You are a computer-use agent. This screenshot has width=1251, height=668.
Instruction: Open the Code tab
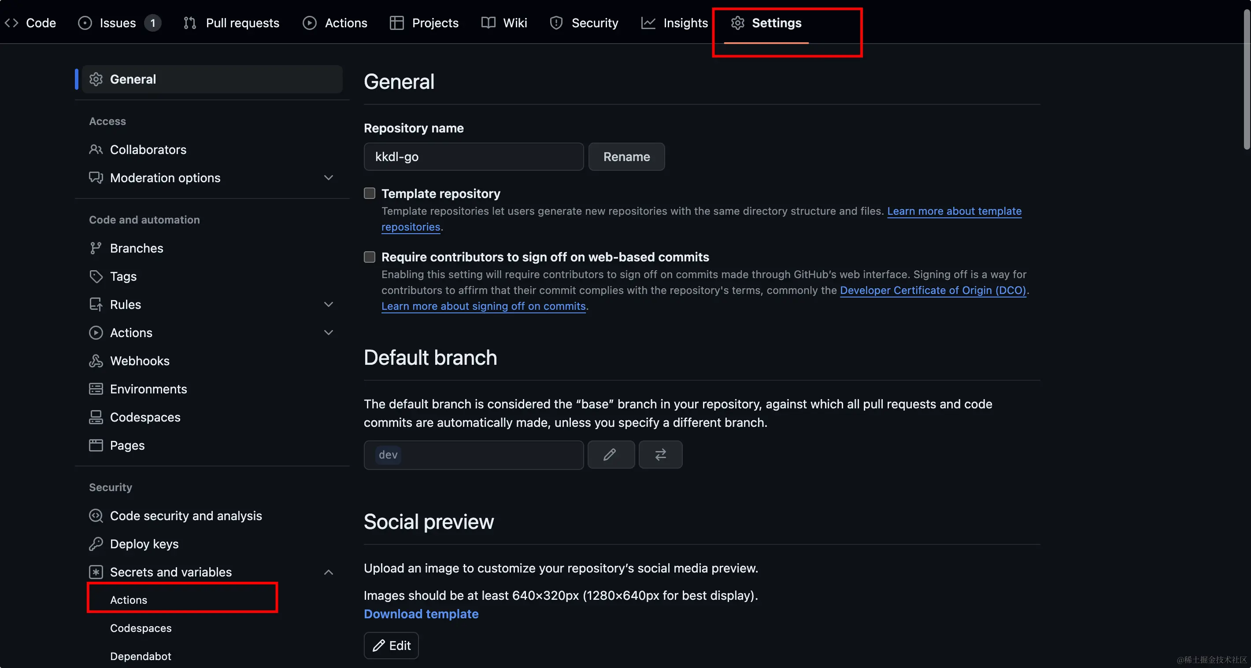click(30, 23)
